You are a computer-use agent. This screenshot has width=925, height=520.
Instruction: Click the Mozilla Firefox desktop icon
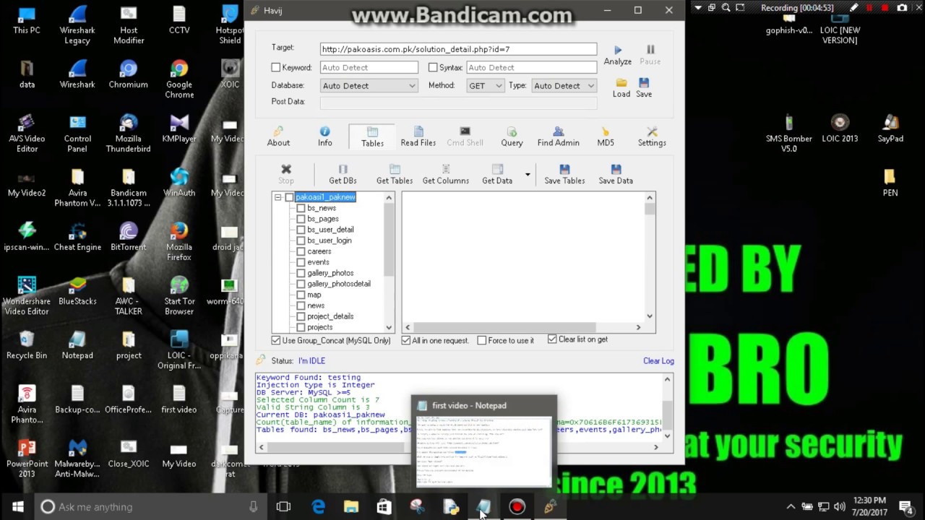(179, 242)
